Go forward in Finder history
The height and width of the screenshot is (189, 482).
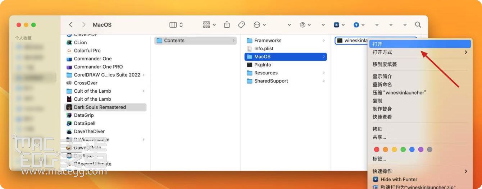pos(84,25)
